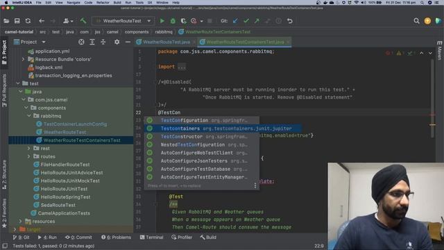The height and width of the screenshot is (250, 444).
Task: Open the Problems tool window
Action: point(116,237)
